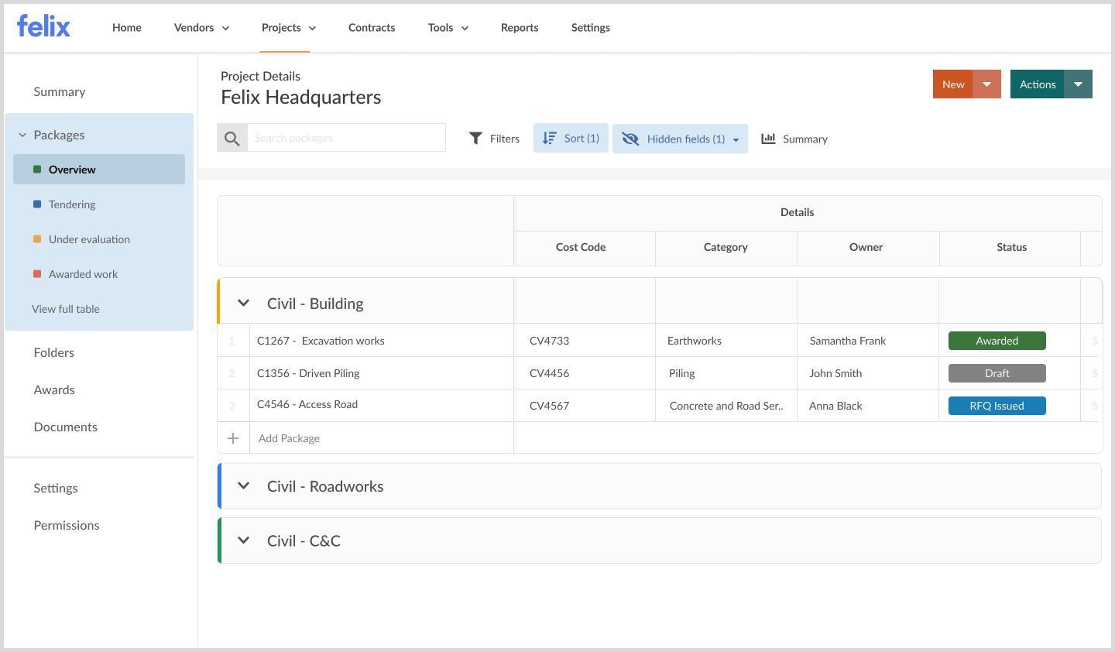Click the Cost Code column header
The height and width of the screenshot is (652, 1115).
click(581, 247)
